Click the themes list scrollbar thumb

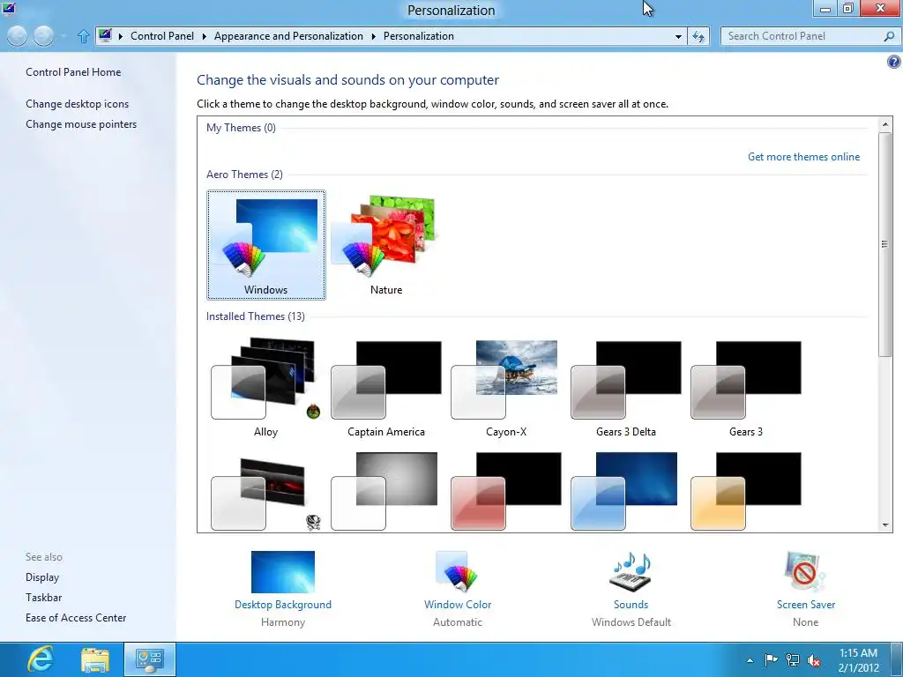pos(884,245)
